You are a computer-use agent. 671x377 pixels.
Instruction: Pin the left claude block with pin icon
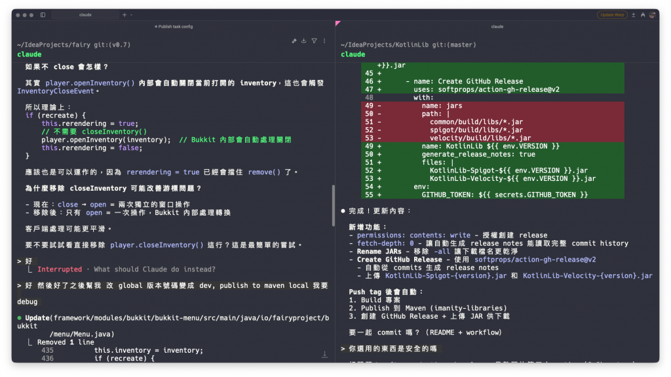click(294, 41)
